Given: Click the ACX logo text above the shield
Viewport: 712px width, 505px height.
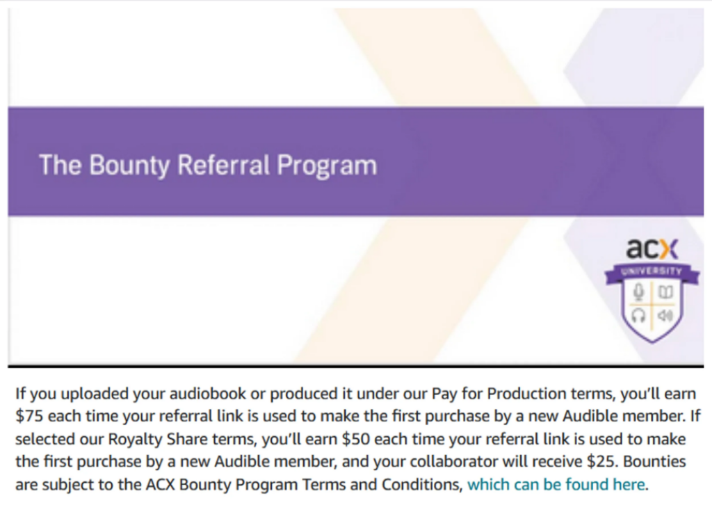Looking at the screenshot, I should coord(652,248).
